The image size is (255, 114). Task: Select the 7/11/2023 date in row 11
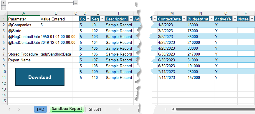172,77
